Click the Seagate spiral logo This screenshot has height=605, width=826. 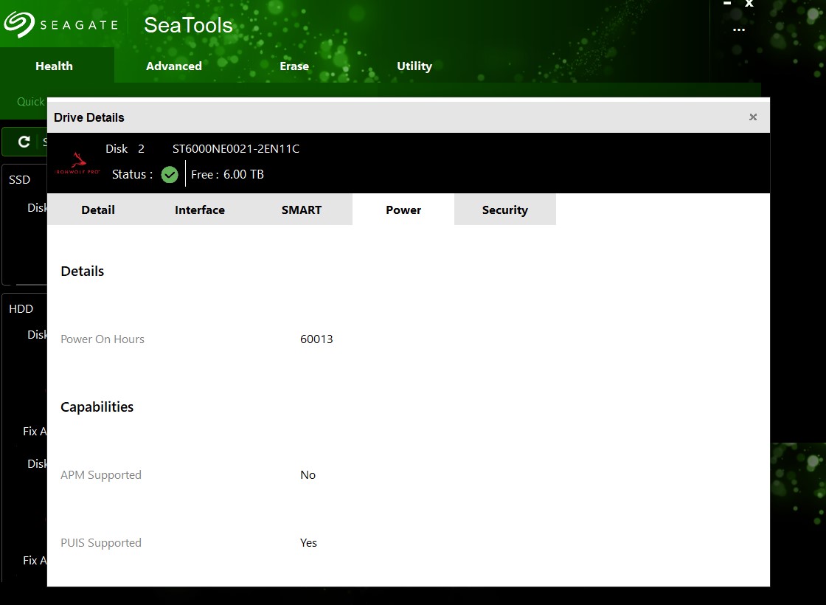tap(19, 24)
